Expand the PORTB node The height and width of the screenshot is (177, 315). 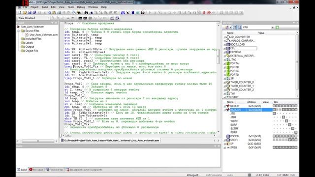click(224, 67)
